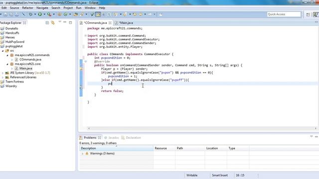
Task: Open the Refactor menu
Action: (28, 8)
